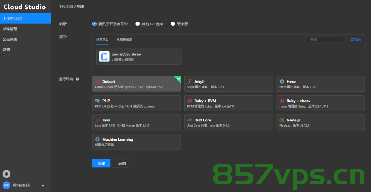Select the Ruby + RVM environment card

point(228,103)
